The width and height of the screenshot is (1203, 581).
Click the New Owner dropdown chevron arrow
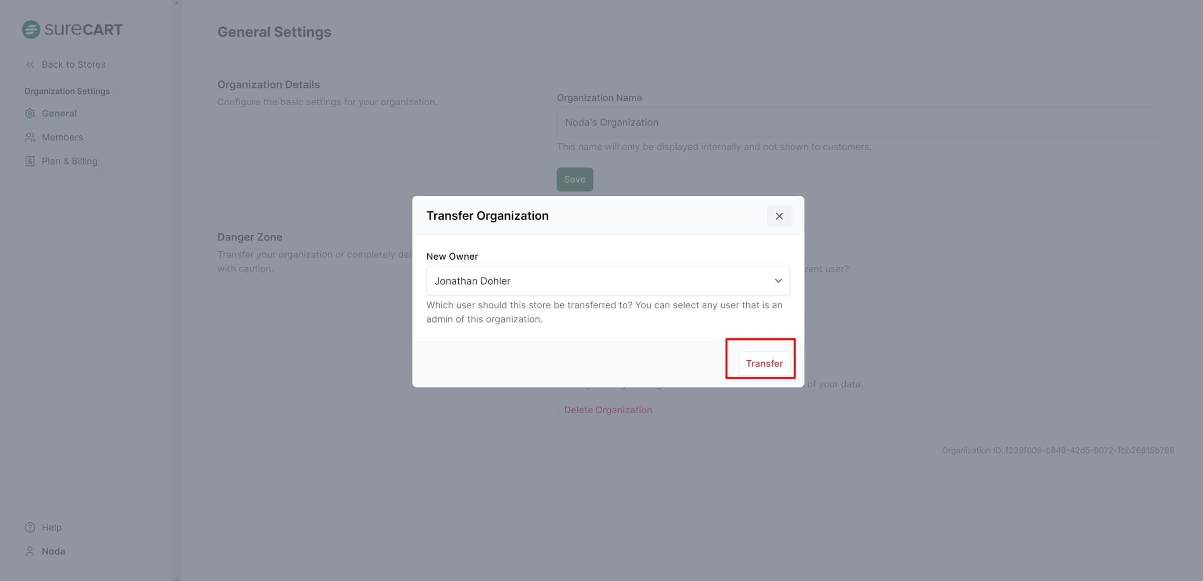[778, 281]
